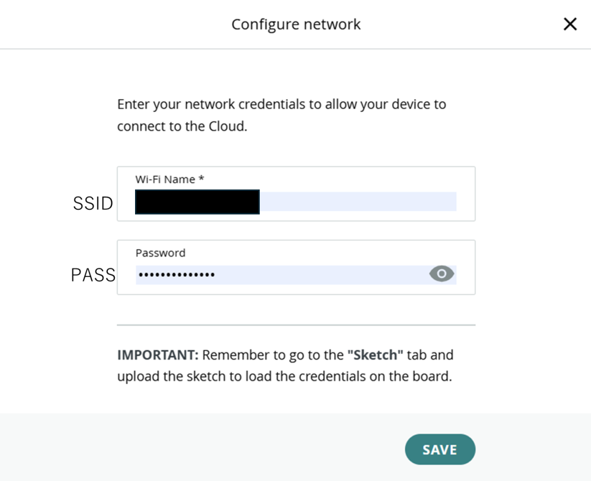Click the SSID annotation text
The width and height of the screenshot is (591, 481).
(93, 203)
